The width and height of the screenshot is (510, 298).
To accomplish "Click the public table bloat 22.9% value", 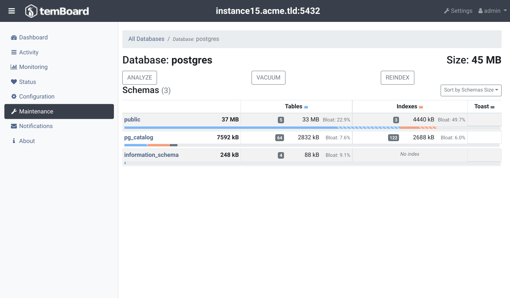I will 337,120.
